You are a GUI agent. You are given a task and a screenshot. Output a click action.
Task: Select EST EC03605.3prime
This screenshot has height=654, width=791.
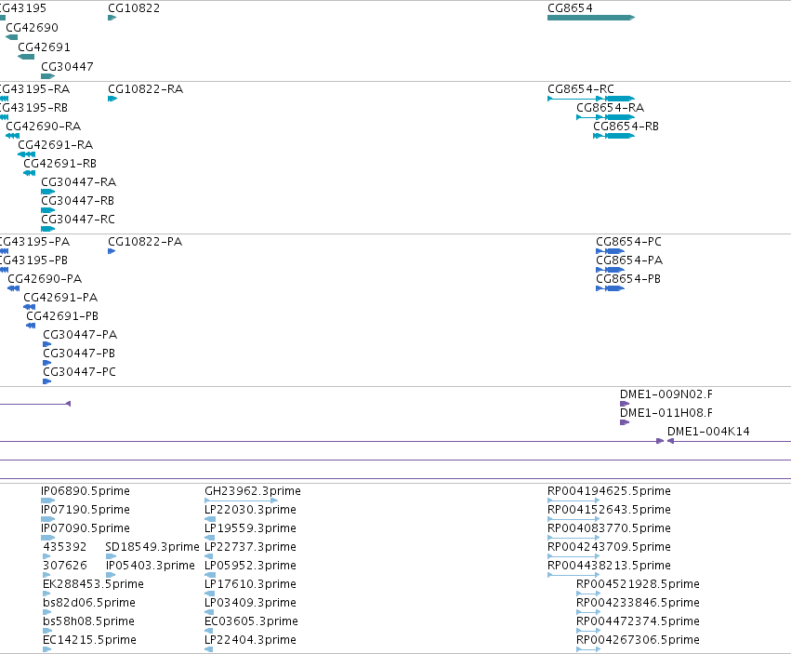coord(208,631)
